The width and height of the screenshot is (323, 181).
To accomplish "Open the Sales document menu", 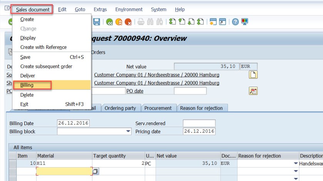I will pos(33,10).
